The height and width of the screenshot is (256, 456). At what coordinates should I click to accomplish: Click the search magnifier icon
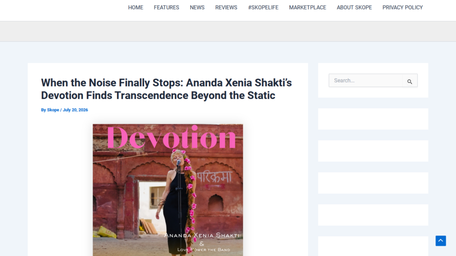410,82
